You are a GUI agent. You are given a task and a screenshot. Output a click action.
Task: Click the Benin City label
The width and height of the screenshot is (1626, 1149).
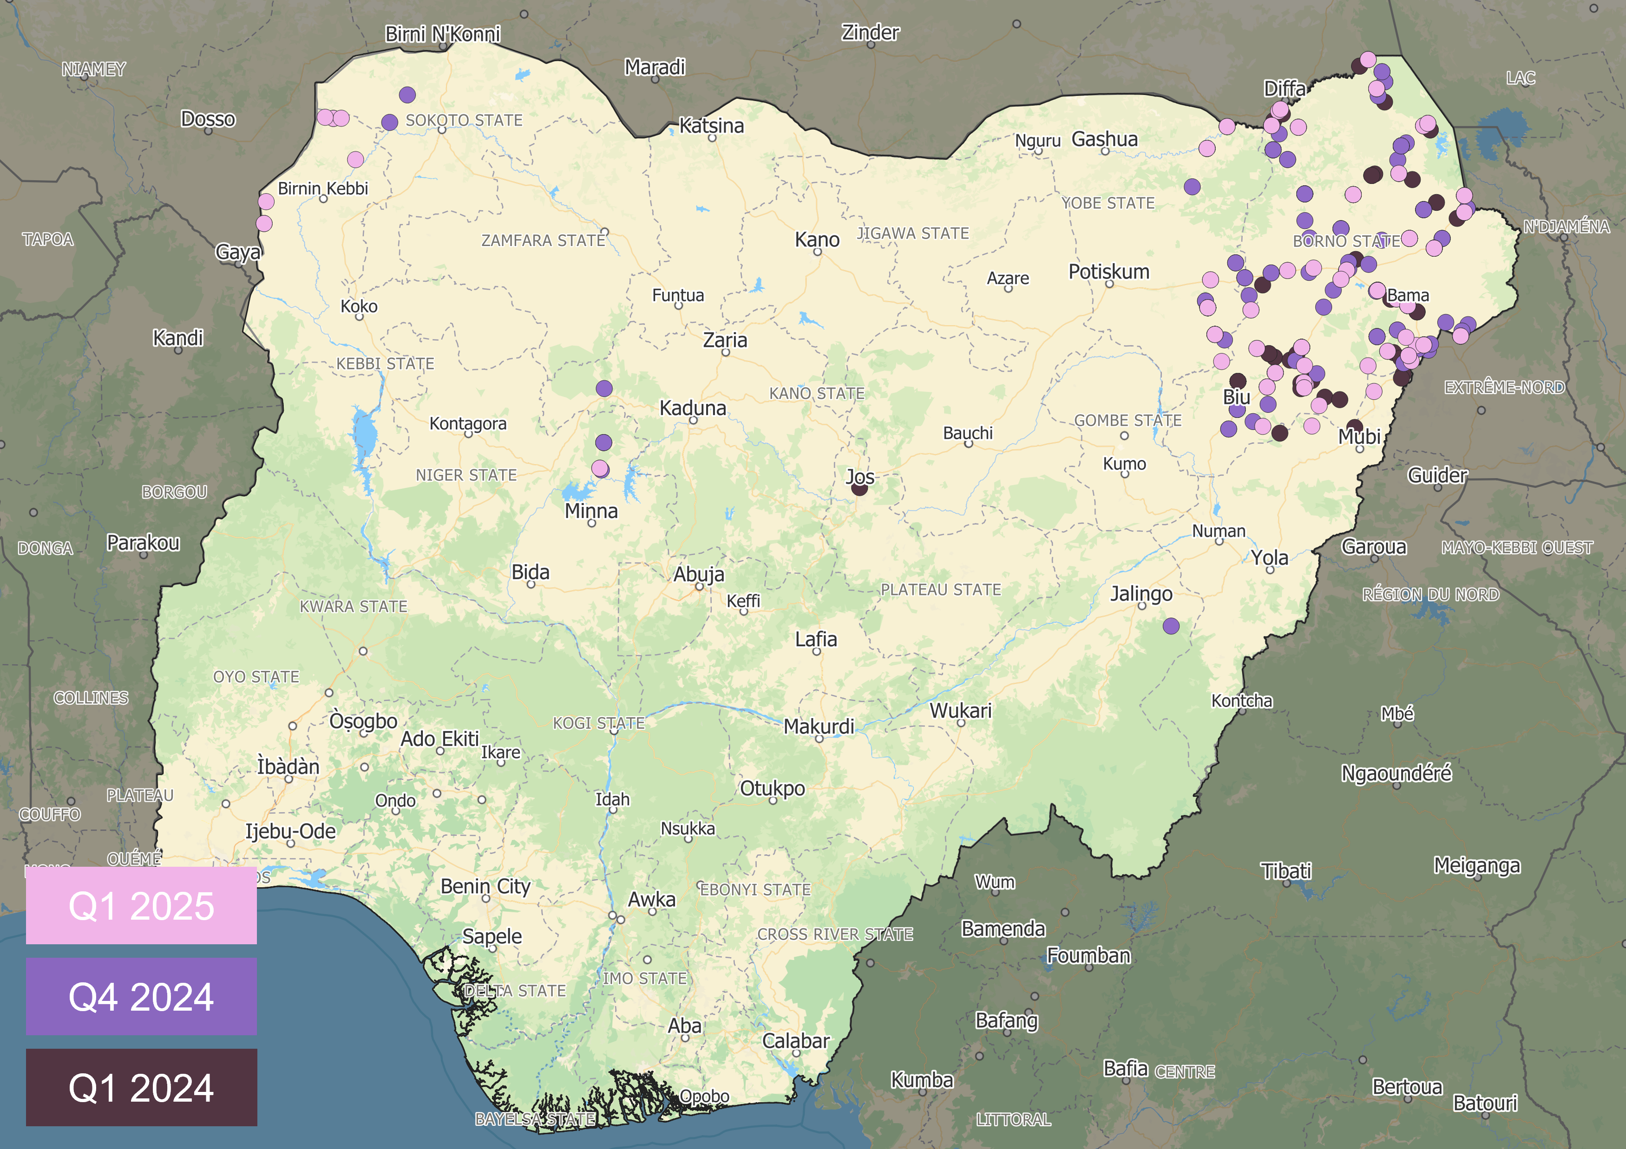click(x=485, y=886)
